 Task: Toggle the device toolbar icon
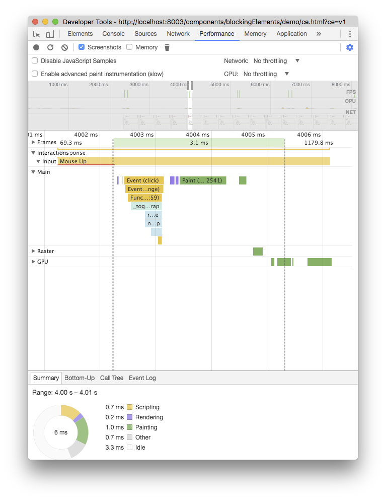pos(50,34)
